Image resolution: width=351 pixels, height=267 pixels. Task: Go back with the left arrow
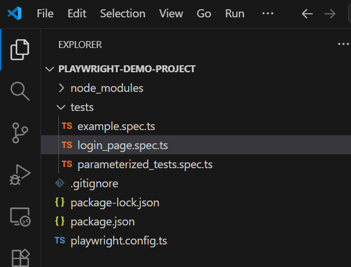(x=308, y=14)
